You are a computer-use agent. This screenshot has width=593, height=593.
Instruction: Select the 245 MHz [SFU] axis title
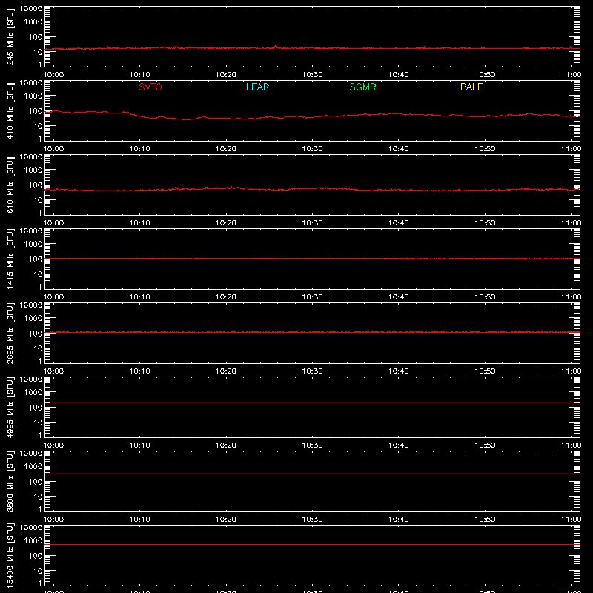pos(10,36)
